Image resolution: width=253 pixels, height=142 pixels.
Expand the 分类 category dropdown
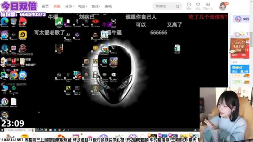click(x=69, y=6)
